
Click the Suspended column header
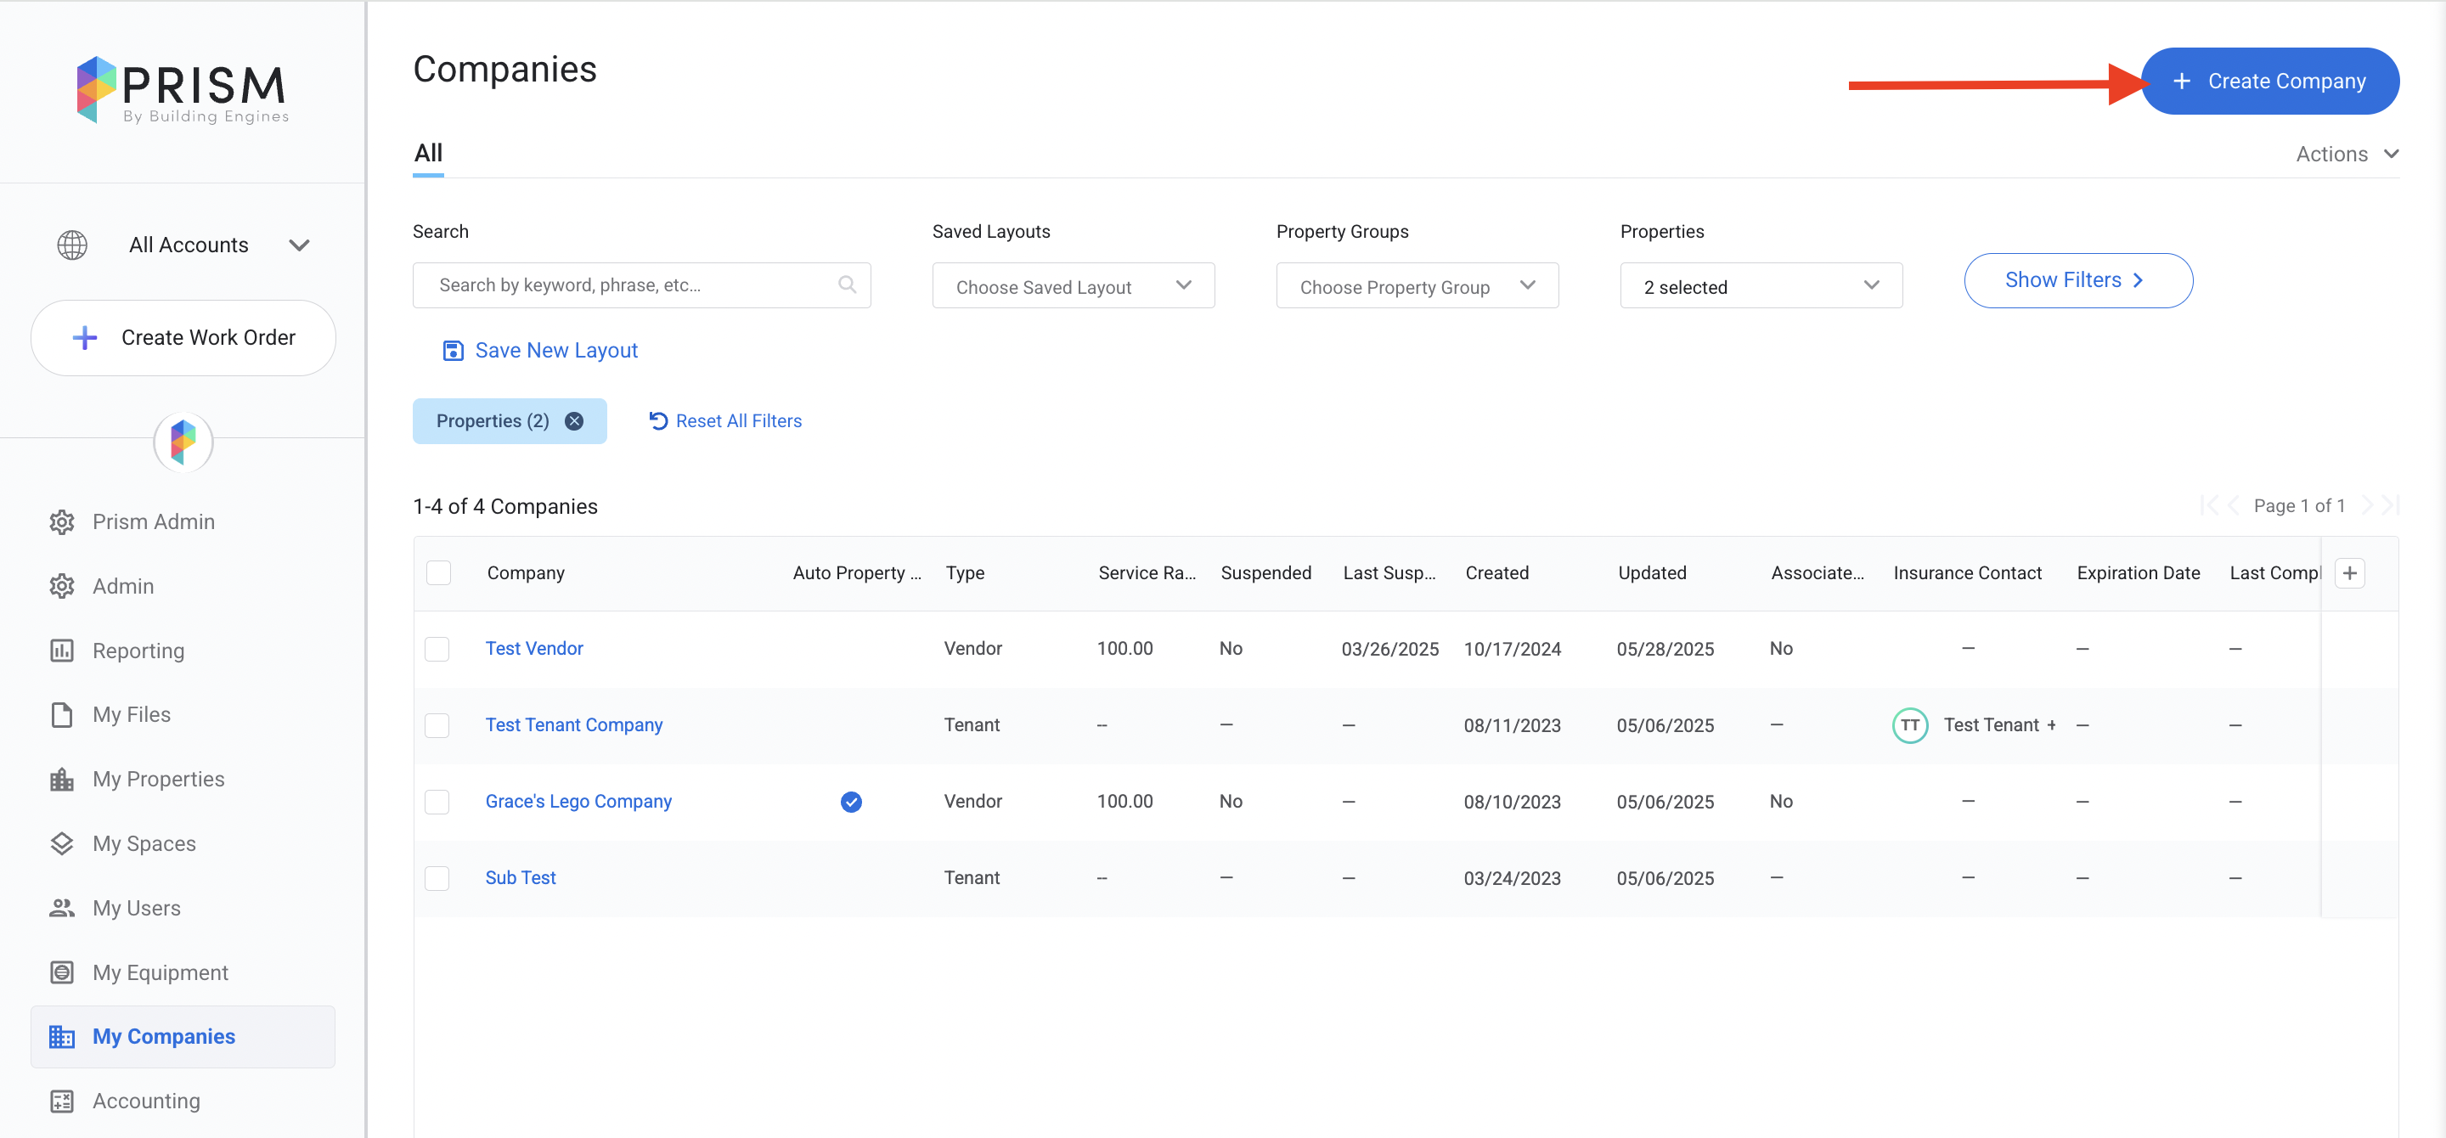pos(1265,573)
